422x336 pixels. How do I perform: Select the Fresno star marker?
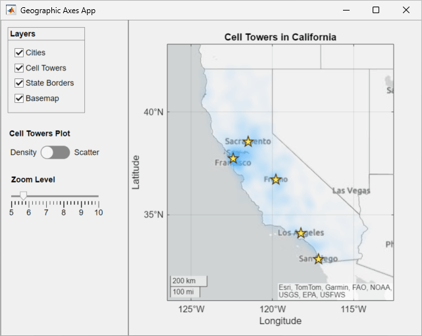click(276, 179)
